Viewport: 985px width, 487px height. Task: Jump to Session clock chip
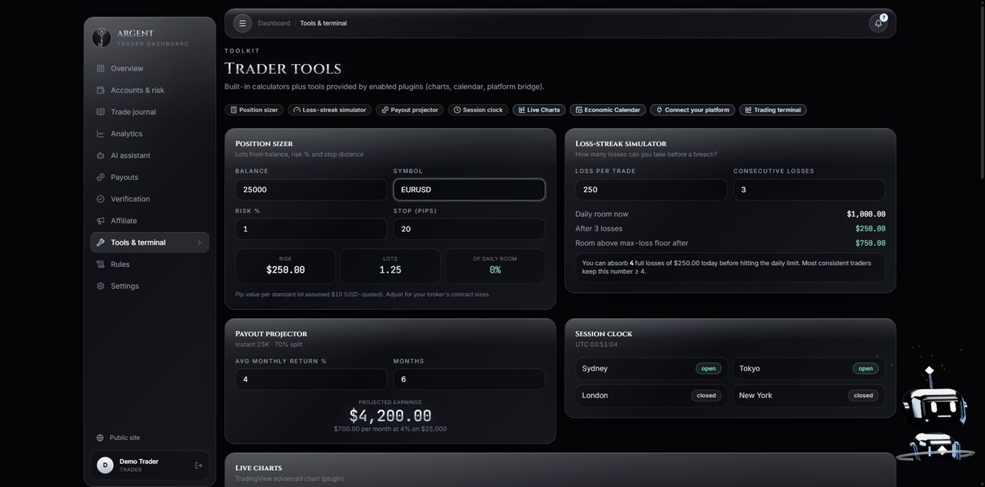tap(478, 110)
